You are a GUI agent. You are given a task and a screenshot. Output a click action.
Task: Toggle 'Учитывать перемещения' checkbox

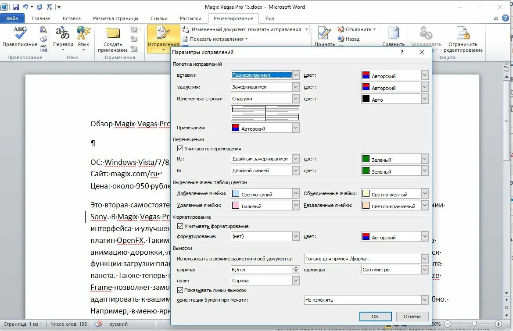pyautogui.click(x=180, y=148)
